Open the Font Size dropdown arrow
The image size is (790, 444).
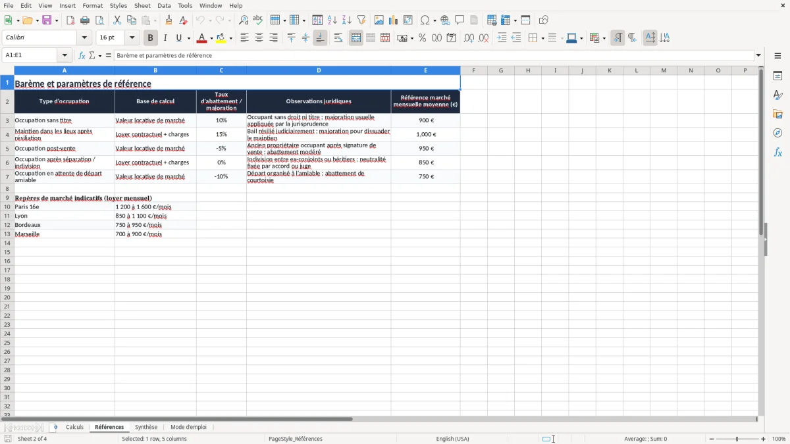tap(132, 38)
